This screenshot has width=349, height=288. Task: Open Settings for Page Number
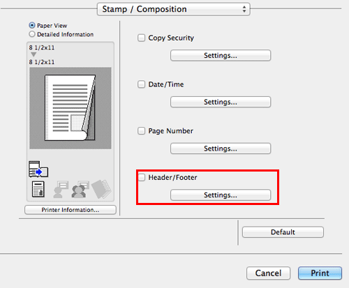click(221, 149)
